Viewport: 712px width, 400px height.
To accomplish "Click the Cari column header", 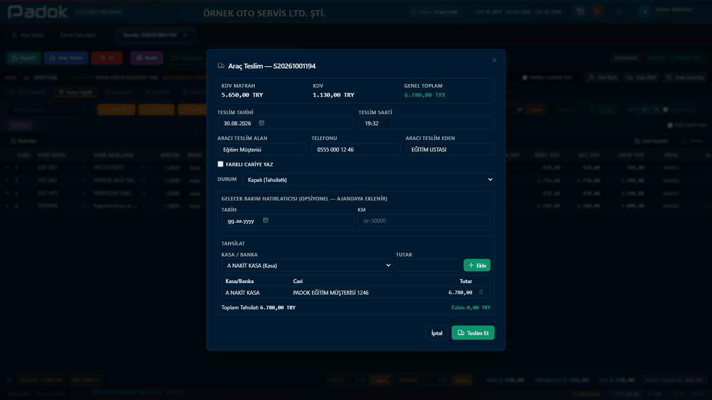I will (x=298, y=281).
